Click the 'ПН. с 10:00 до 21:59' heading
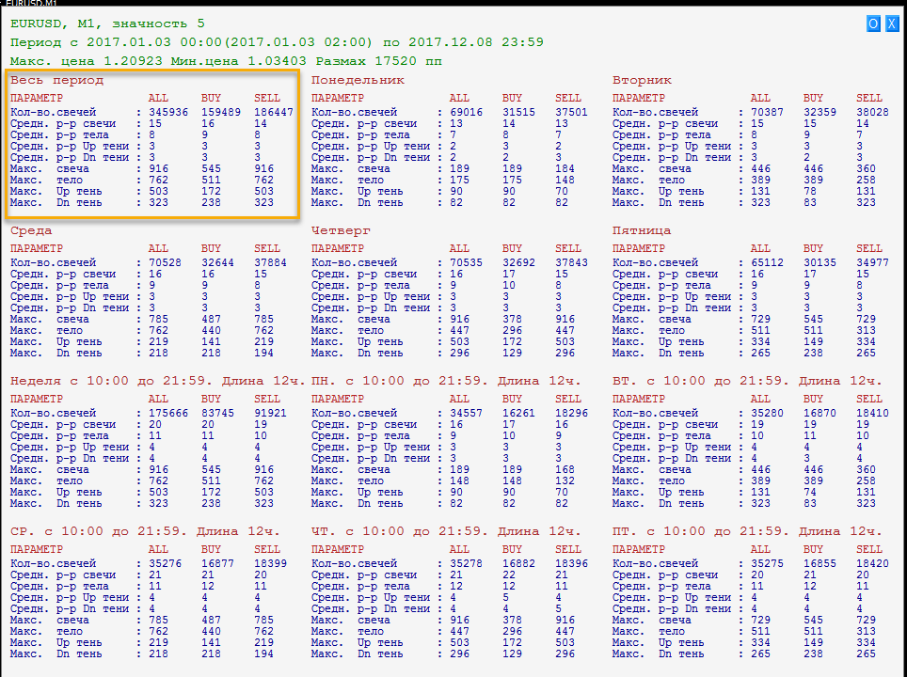This screenshot has width=907, height=677. tap(446, 381)
